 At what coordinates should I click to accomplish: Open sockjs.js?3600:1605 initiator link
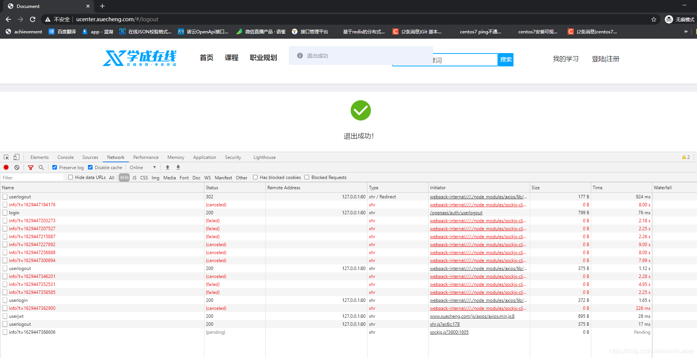click(x=449, y=332)
